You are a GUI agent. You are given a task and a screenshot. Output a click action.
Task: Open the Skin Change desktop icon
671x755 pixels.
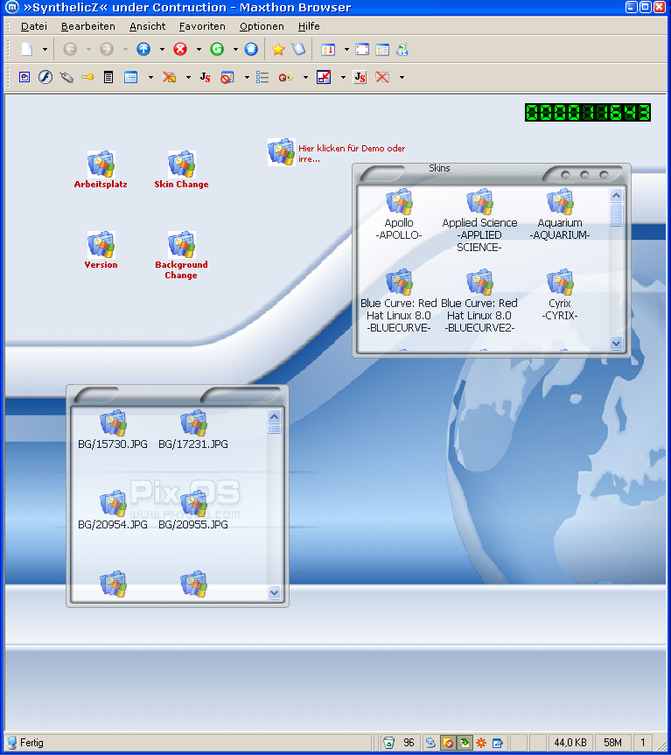pyautogui.click(x=181, y=170)
